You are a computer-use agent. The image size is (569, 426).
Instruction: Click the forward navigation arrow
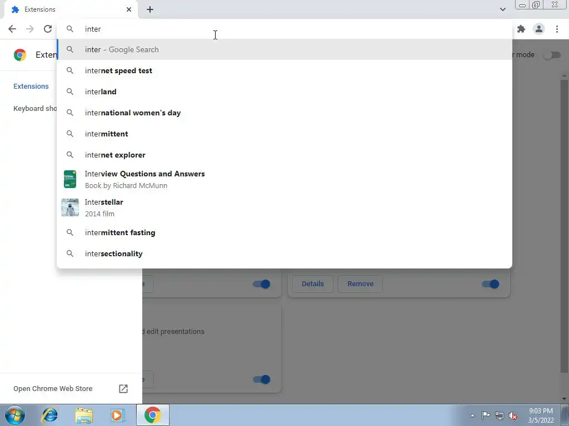(x=30, y=29)
